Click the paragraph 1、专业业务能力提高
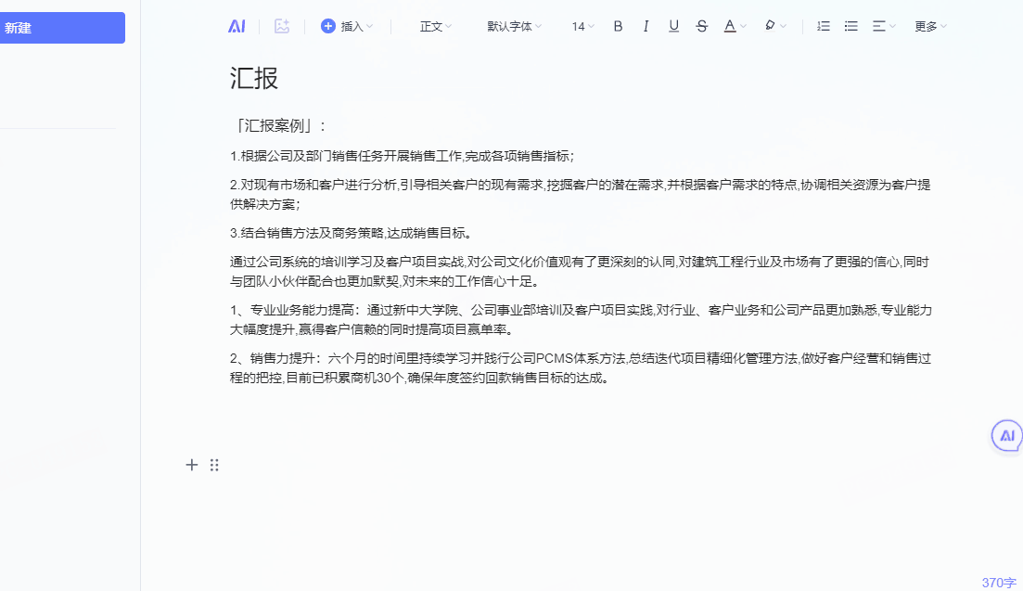The width and height of the screenshot is (1023, 591). (x=581, y=320)
